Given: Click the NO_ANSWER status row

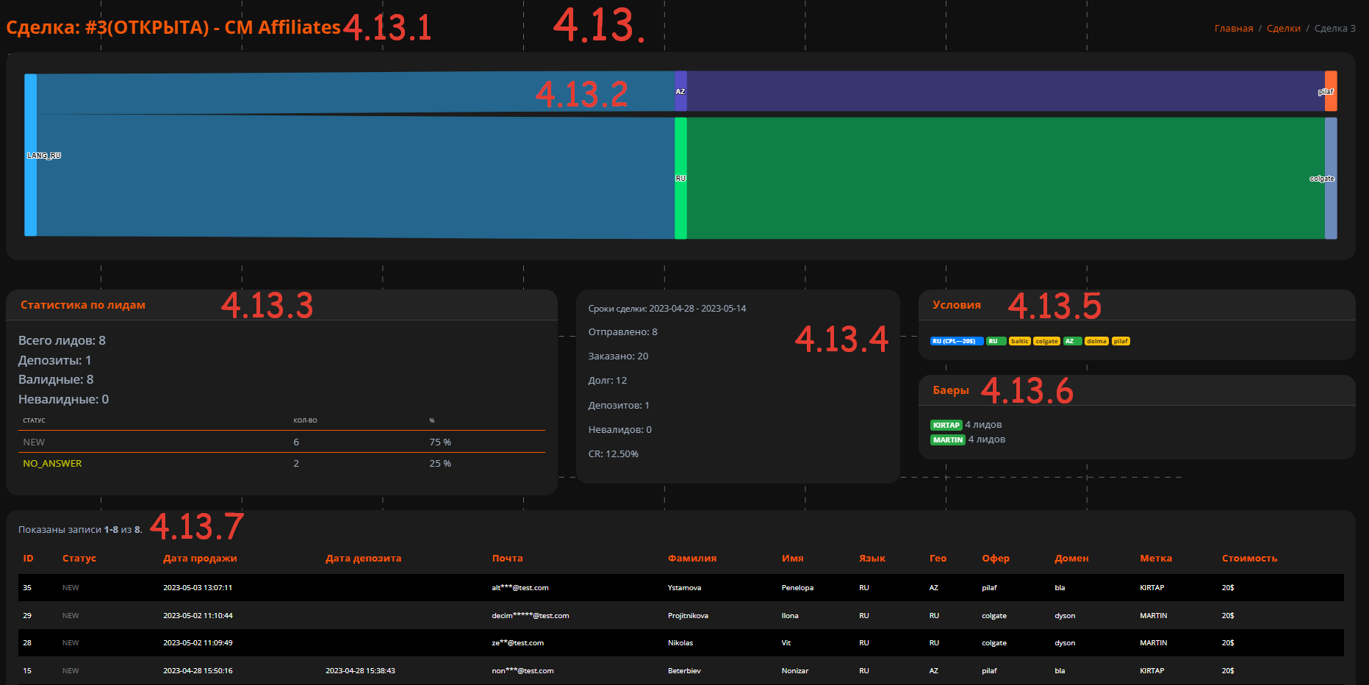Looking at the screenshot, I should click(282, 464).
